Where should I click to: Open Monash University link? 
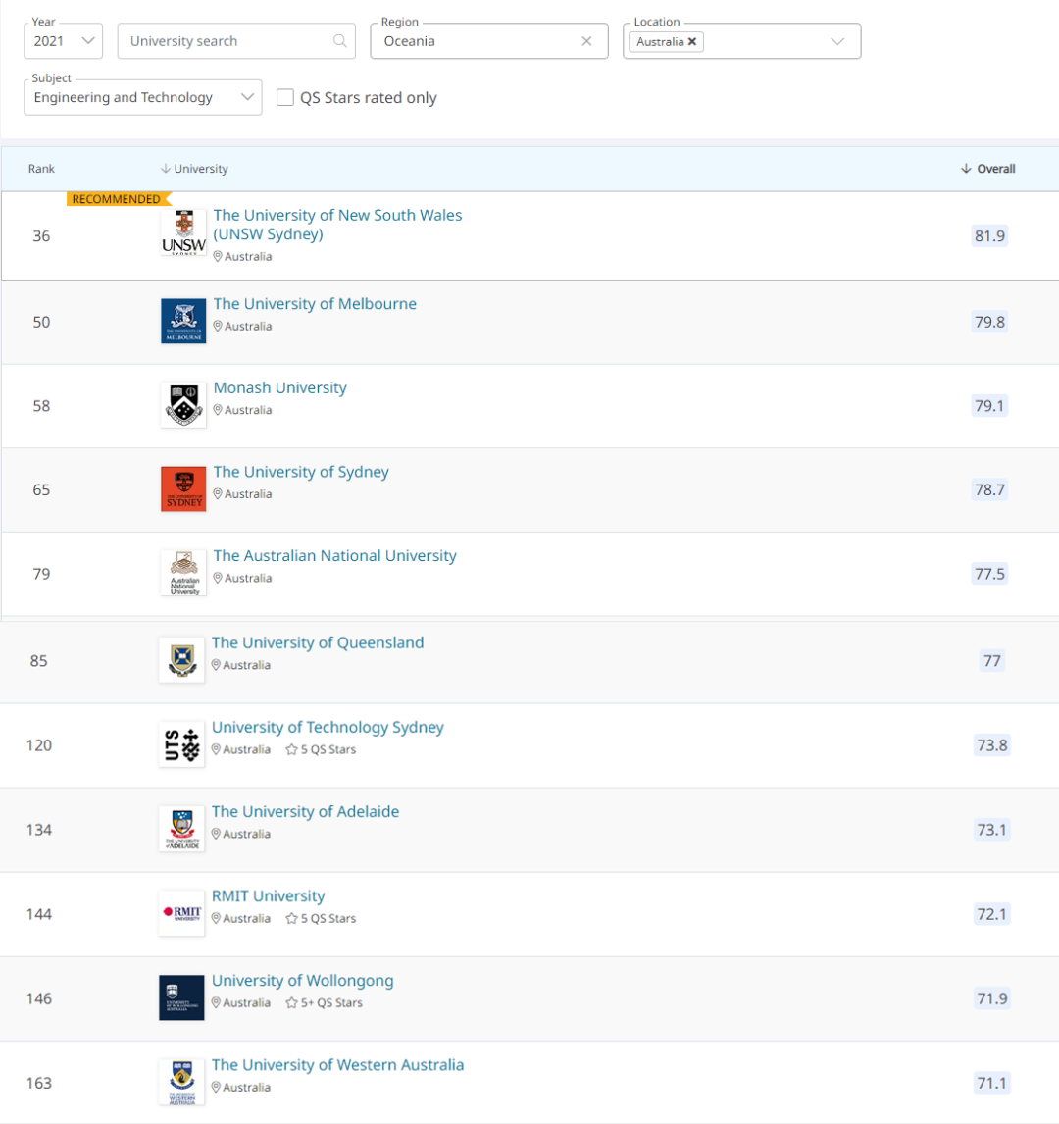[280, 387]
